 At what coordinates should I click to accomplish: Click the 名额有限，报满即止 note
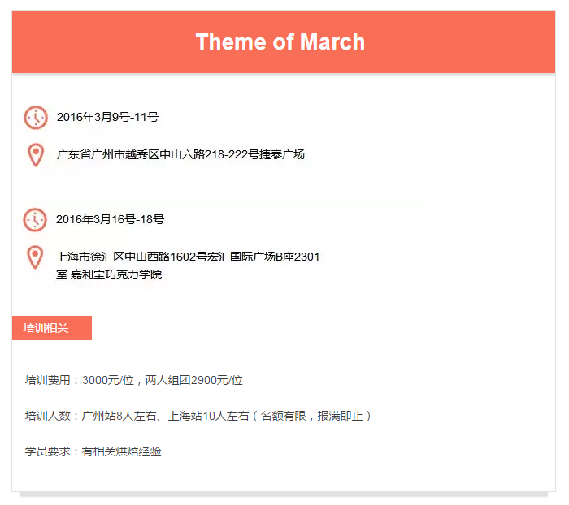pos(311,416)
